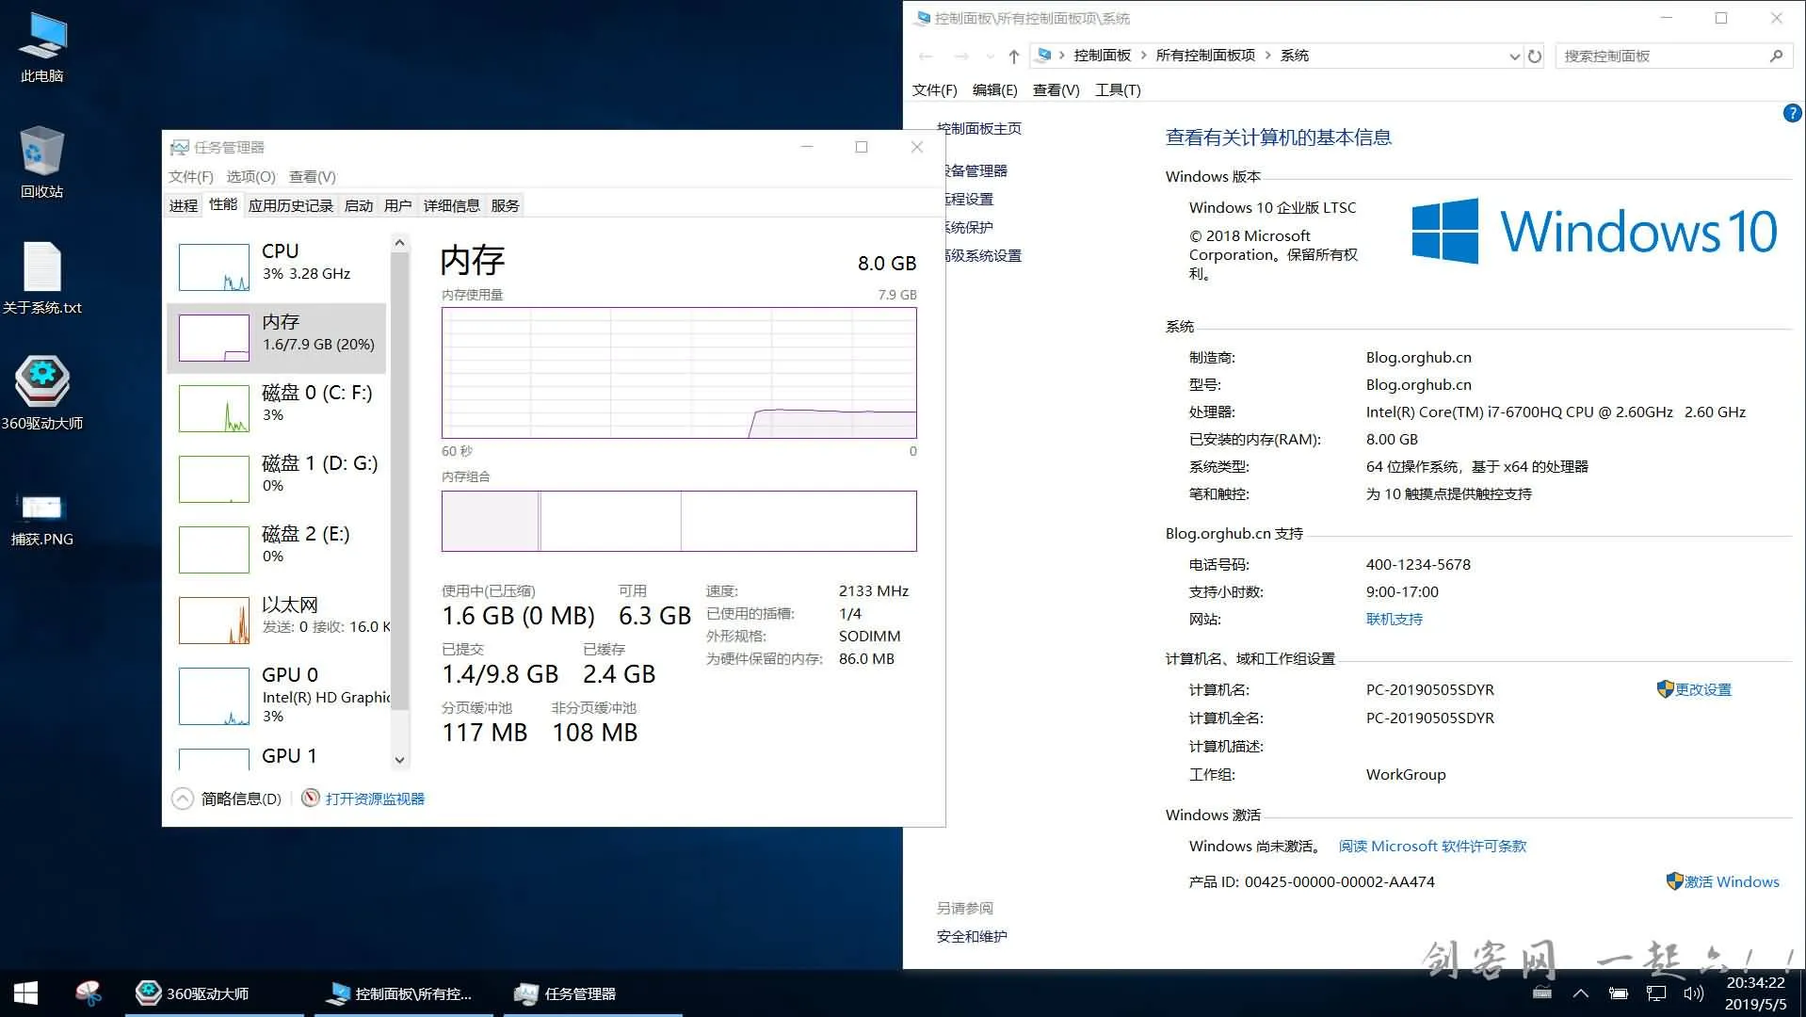Open the touch keyboard tray icon
The image size is (1806, 1017).
coord(1542,993)
